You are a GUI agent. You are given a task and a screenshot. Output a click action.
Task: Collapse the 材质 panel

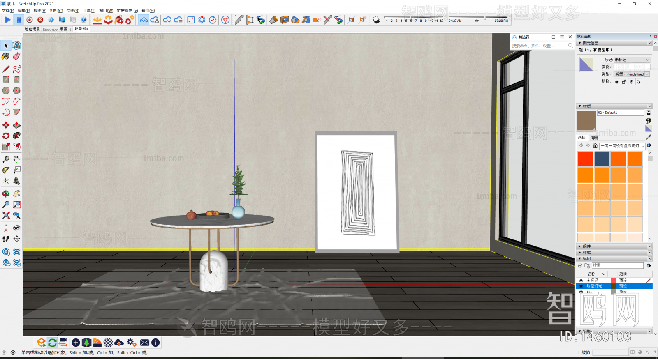(x=580, y=106)
